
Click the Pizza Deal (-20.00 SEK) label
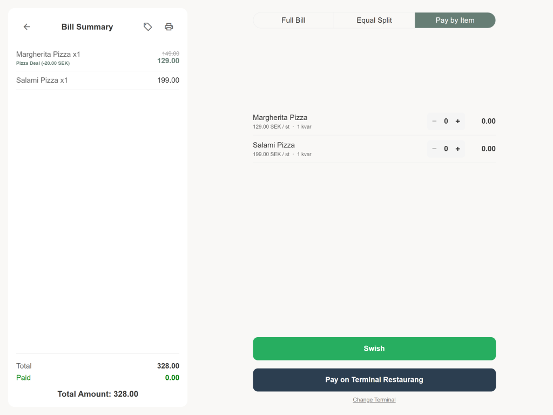pos(43,64)
